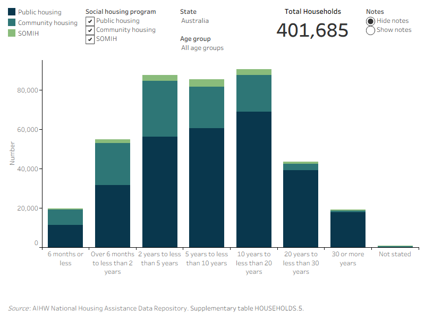425x319 pixels.
Task: Select the Hide notes radio button
Action: (x=370, y=21)
